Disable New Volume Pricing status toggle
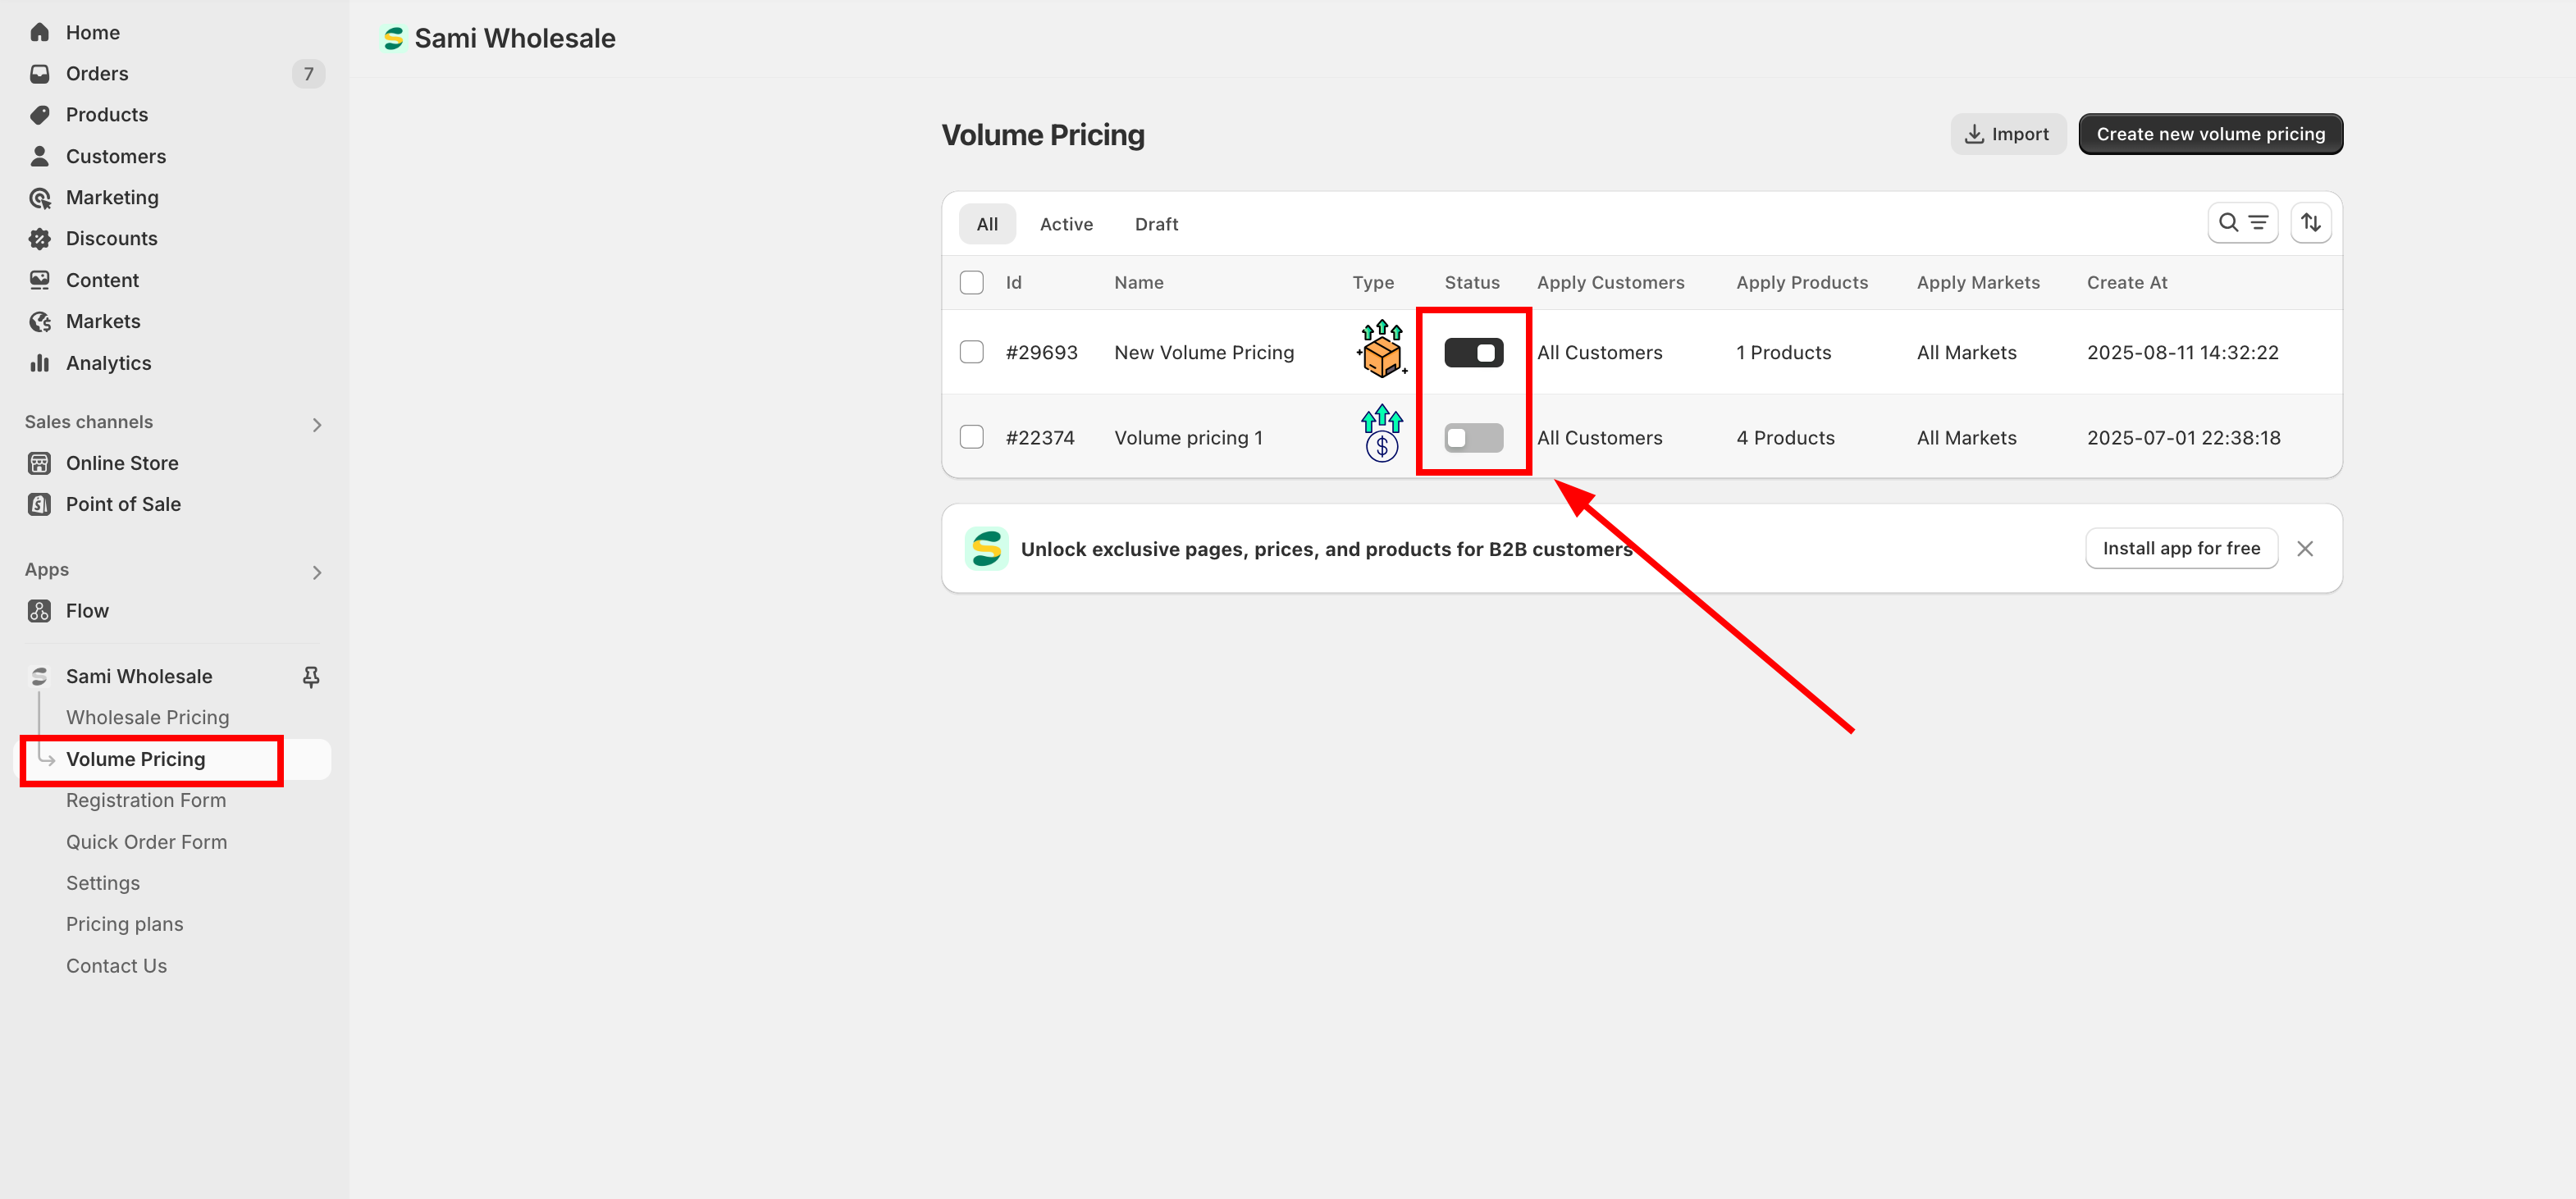2576x1199 pixels. click(1473, 353)
